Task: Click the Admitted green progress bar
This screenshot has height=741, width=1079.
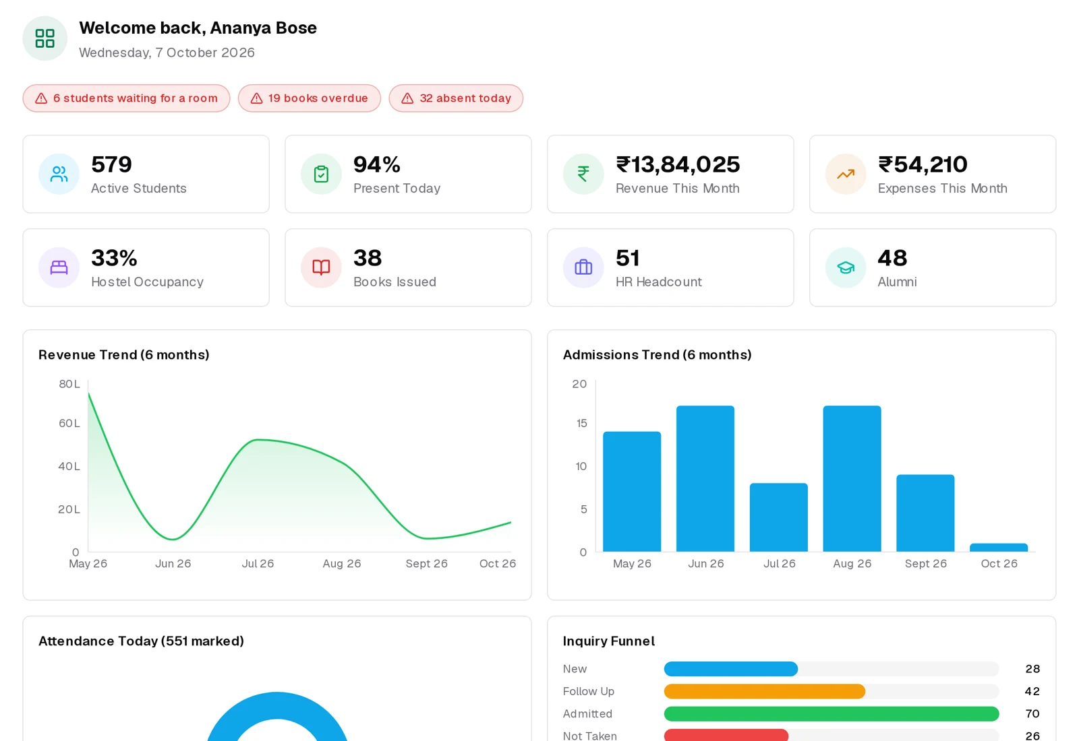Action: click(x=832, y=713)
